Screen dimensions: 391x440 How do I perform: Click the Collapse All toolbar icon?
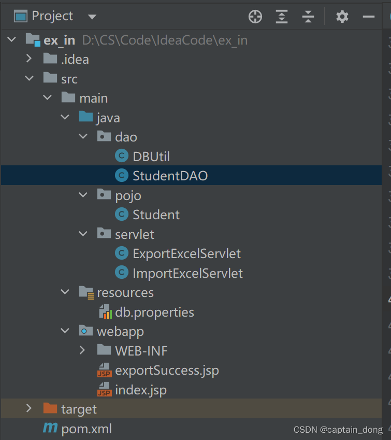point(308,16)
